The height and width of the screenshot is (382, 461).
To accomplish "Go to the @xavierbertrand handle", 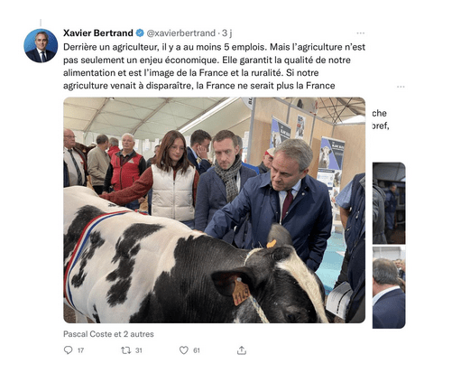I will coord(181,33).
